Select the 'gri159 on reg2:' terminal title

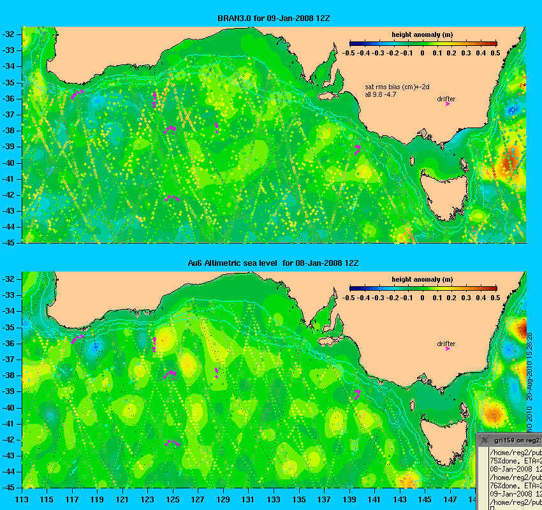click(517, 441)
